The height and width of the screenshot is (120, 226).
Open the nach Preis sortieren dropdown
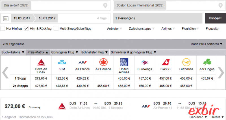[207, 44]
